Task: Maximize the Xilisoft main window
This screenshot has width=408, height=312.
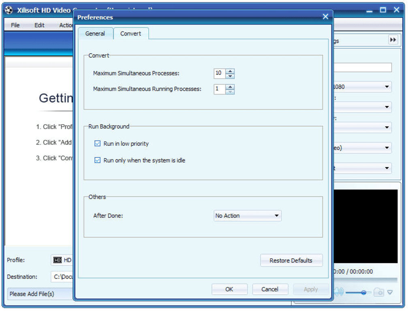Action: [x=383, y=10]
